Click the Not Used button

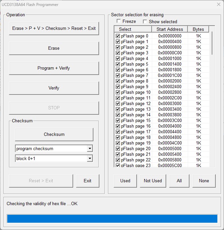coord(153,181)
